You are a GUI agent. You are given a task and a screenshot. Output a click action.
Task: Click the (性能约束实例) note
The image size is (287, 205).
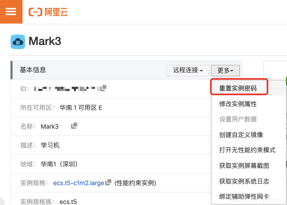[135, 183]
